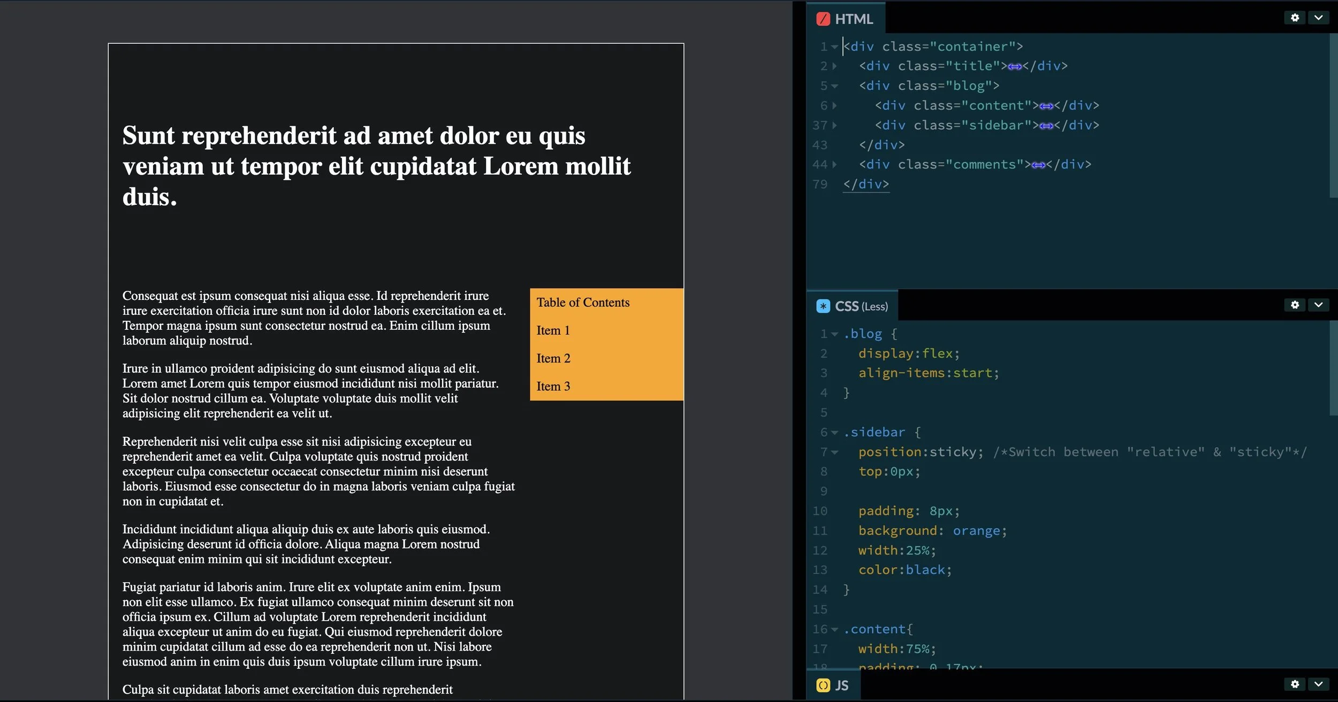The image size is (1338, 702).
Task: Open the HTML panel settings gear
Action: [1295, 17]
